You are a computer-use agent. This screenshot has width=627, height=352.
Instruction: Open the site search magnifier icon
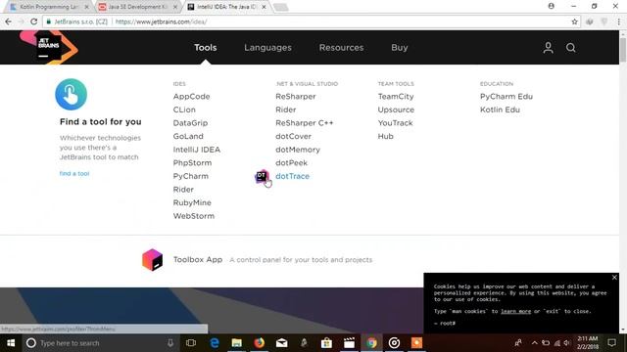click(x=570, y=48)
